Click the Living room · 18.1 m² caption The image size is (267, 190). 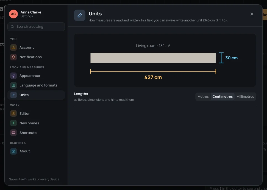click(153, 46)
